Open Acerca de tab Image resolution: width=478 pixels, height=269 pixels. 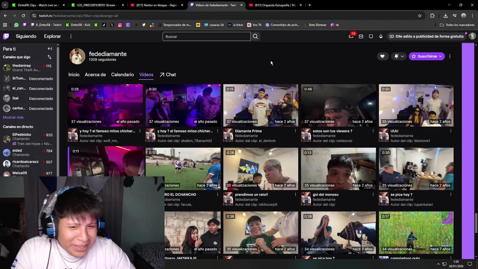click(95, 75)
